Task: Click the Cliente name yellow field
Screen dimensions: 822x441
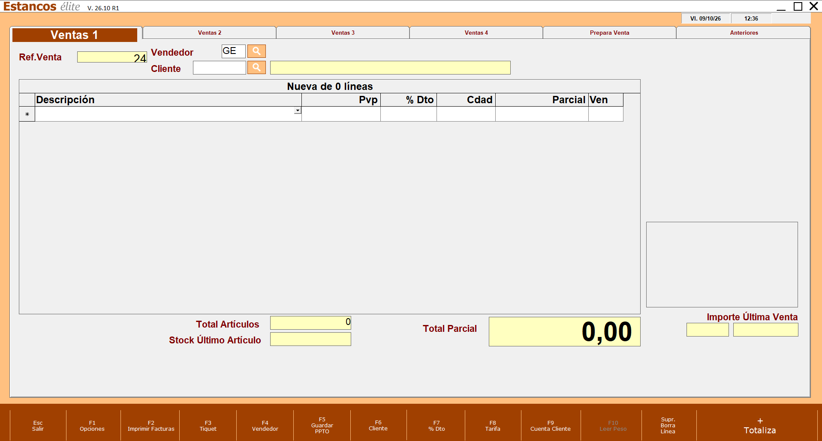Action: point(390,68)
